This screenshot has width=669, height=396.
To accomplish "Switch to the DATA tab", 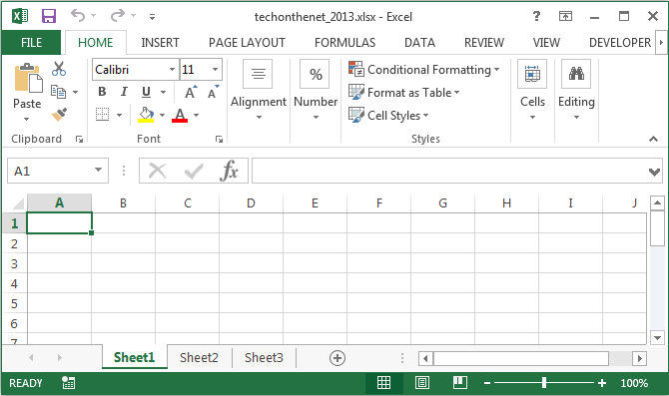I will point(419,43).
